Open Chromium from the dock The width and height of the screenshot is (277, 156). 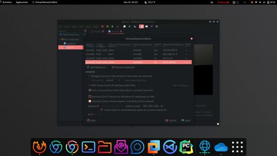coord(56,147)
